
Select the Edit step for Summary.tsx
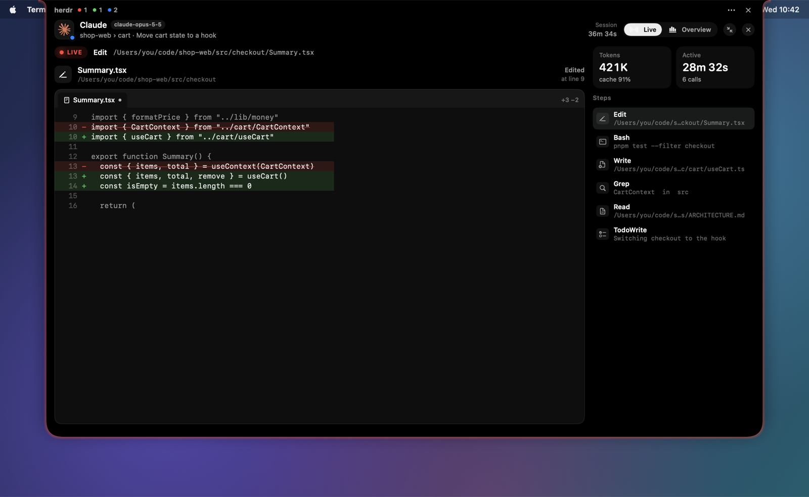pyautogui.click(x=673, y=118)
